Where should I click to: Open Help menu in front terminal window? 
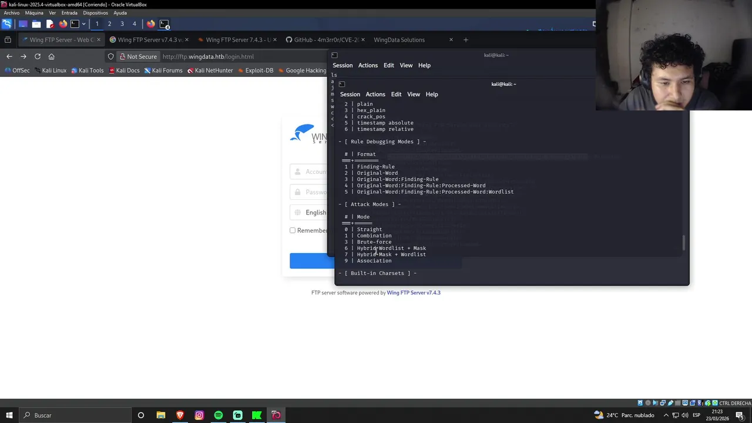pos(432,94)
